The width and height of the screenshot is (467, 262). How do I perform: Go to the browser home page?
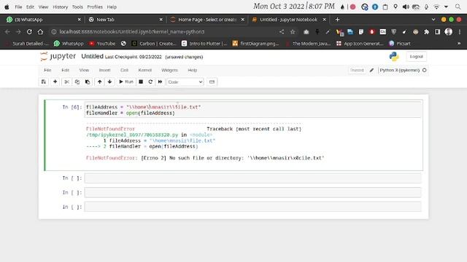pyautogui.click(x=41, y=31)
